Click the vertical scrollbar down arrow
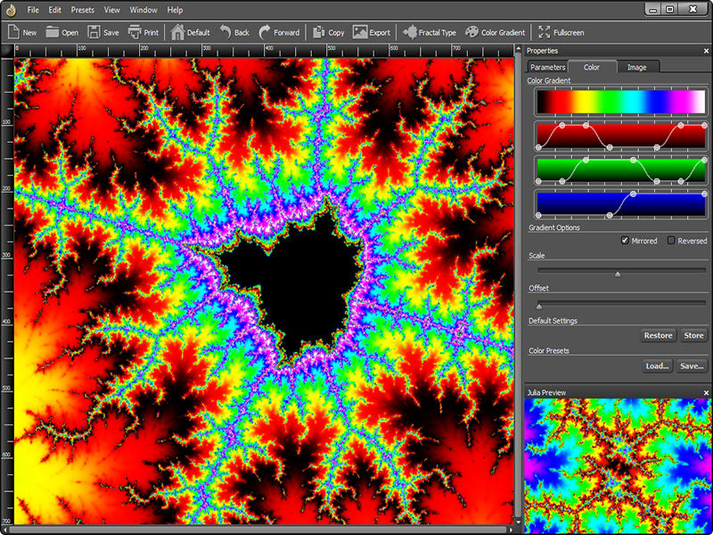 (x=518, y=522)
